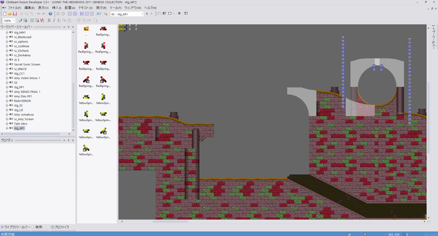Close the workspace toolbar panel
The width and height of the screenshot is (438, 236).
pyautogui.click(x=73, y=27)
